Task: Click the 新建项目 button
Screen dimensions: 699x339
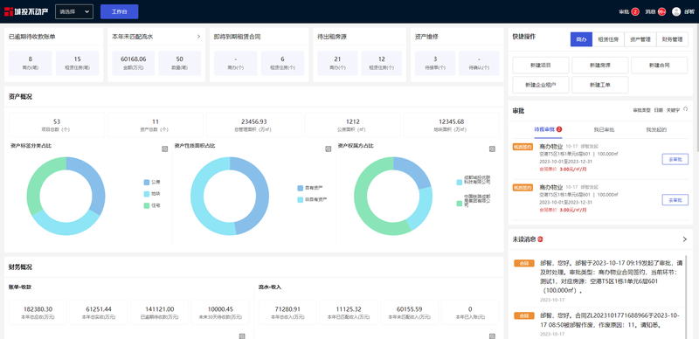Action: (x=541, y=66)
